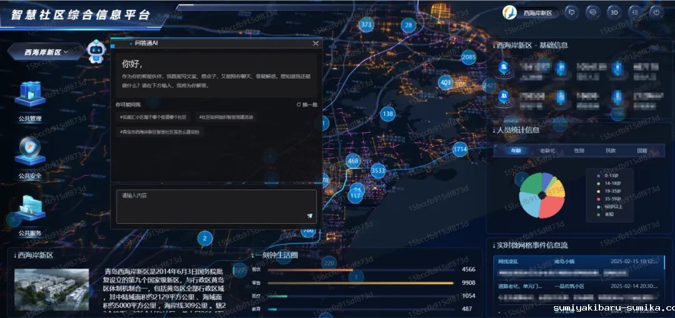Click the brain AI icon in top toolbar
This screenshot has height=318, width=675.
click(592, 12)
